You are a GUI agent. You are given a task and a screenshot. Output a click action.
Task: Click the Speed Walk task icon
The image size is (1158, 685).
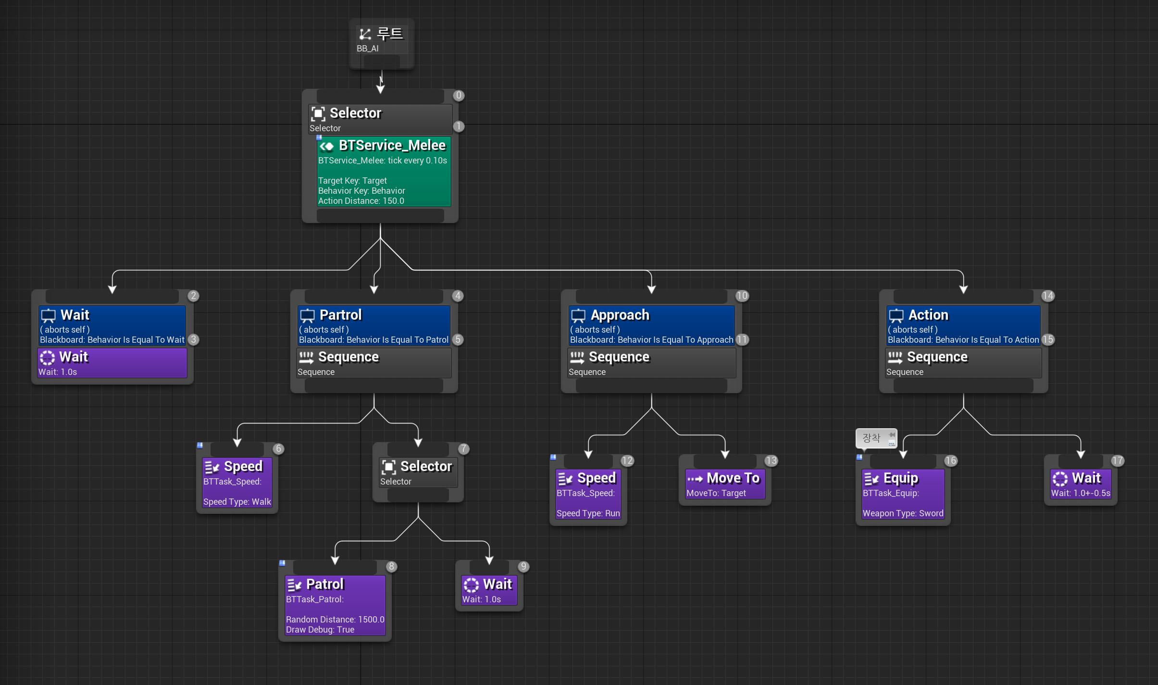click(212, 467)
